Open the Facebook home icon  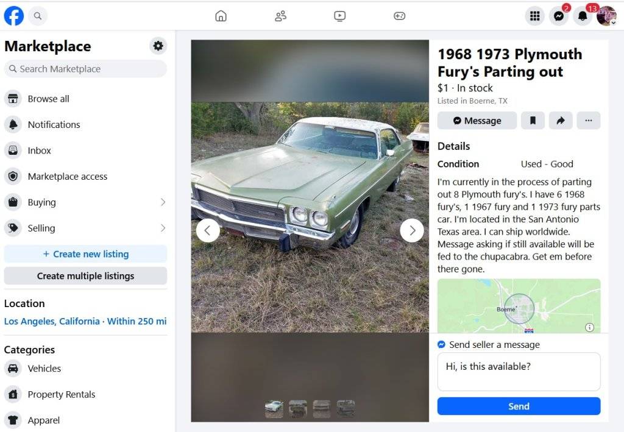(221, 16)
